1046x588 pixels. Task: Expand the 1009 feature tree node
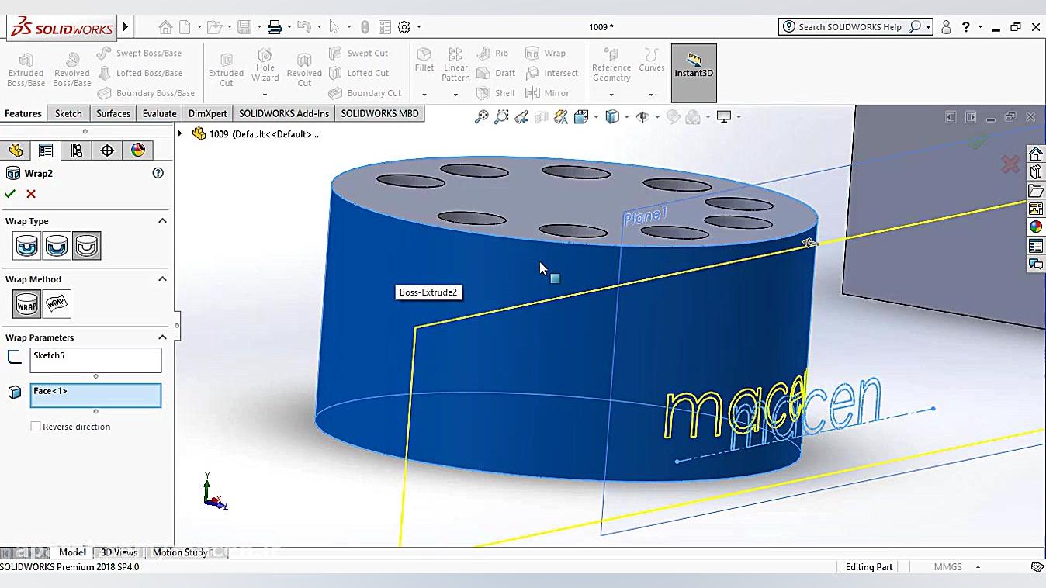pos(181,134)
